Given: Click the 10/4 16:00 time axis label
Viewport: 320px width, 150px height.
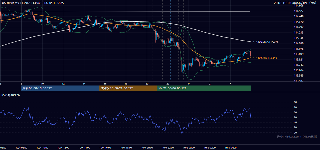Looking at the screenshot, I should (x=105, y=148).
